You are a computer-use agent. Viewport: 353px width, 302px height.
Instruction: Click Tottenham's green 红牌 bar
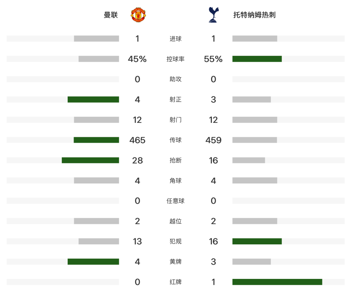pos(277,282)
